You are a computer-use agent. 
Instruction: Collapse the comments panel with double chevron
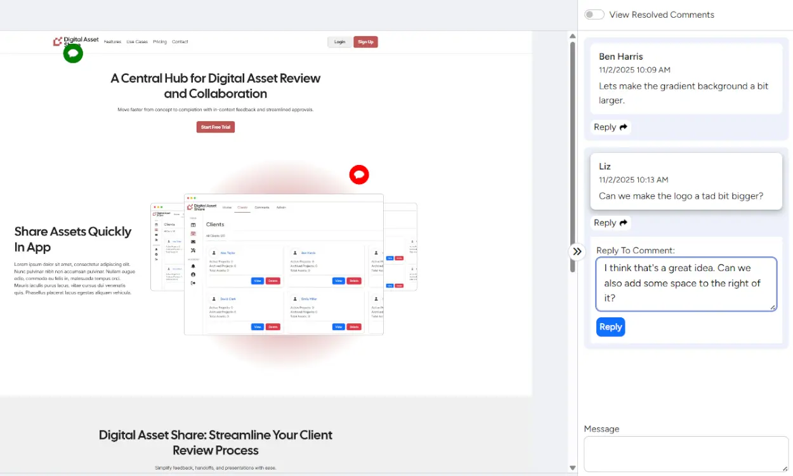pyautogui.click(x=577, y=251)
